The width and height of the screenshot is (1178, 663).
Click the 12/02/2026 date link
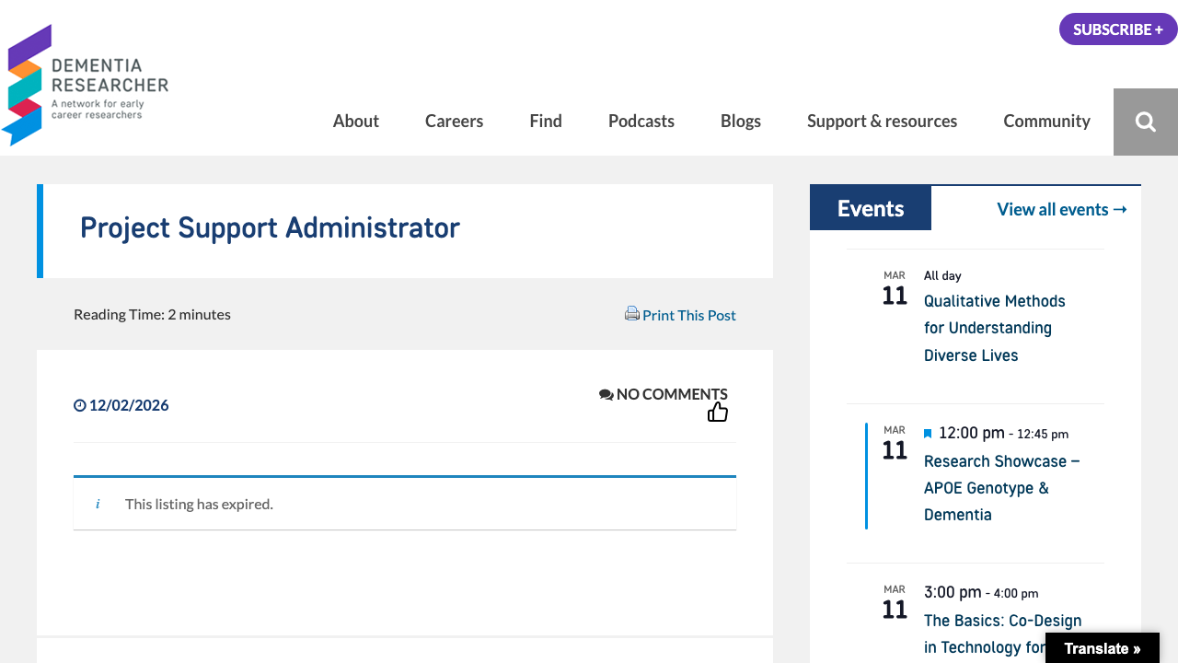(x=129, y=405)
